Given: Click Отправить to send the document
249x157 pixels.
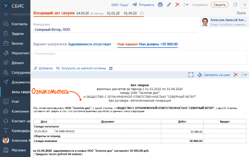Looking at the screenshot, I should (x=143, y=5).
